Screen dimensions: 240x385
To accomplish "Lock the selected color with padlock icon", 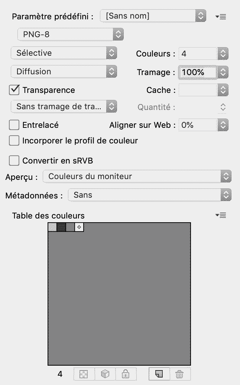I will tap(126, 374).
